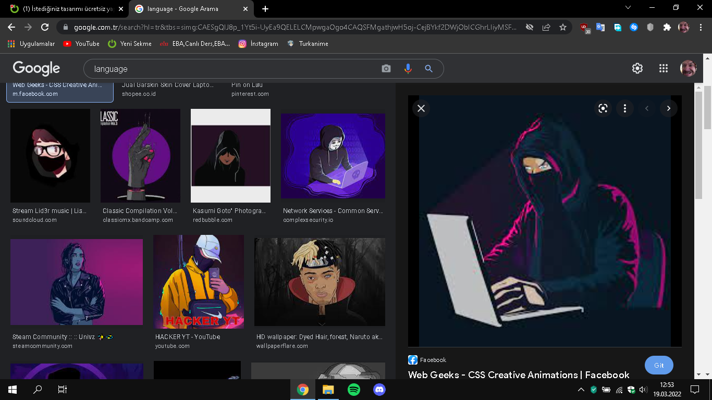The image size is (712, 400).
Task: Select the Steam Community Univz thumbnail
Action: 77,282
